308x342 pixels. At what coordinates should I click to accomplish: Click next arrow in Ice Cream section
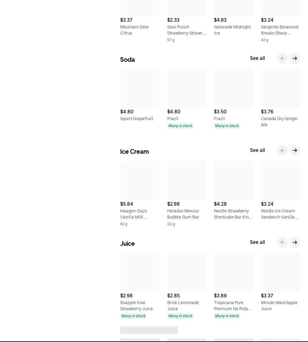coord(295,150)
